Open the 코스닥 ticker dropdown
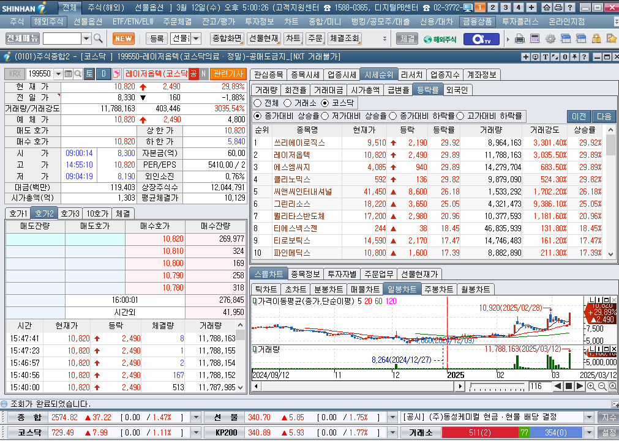The height and width of the screenshot is (441, 619). (x=196, y=432)
